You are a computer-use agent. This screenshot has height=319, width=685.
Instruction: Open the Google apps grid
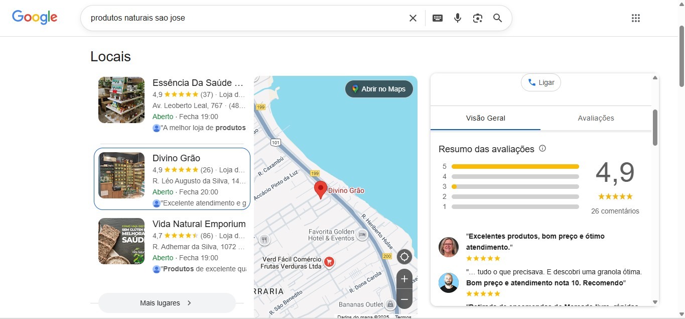[x=636, y=18]
